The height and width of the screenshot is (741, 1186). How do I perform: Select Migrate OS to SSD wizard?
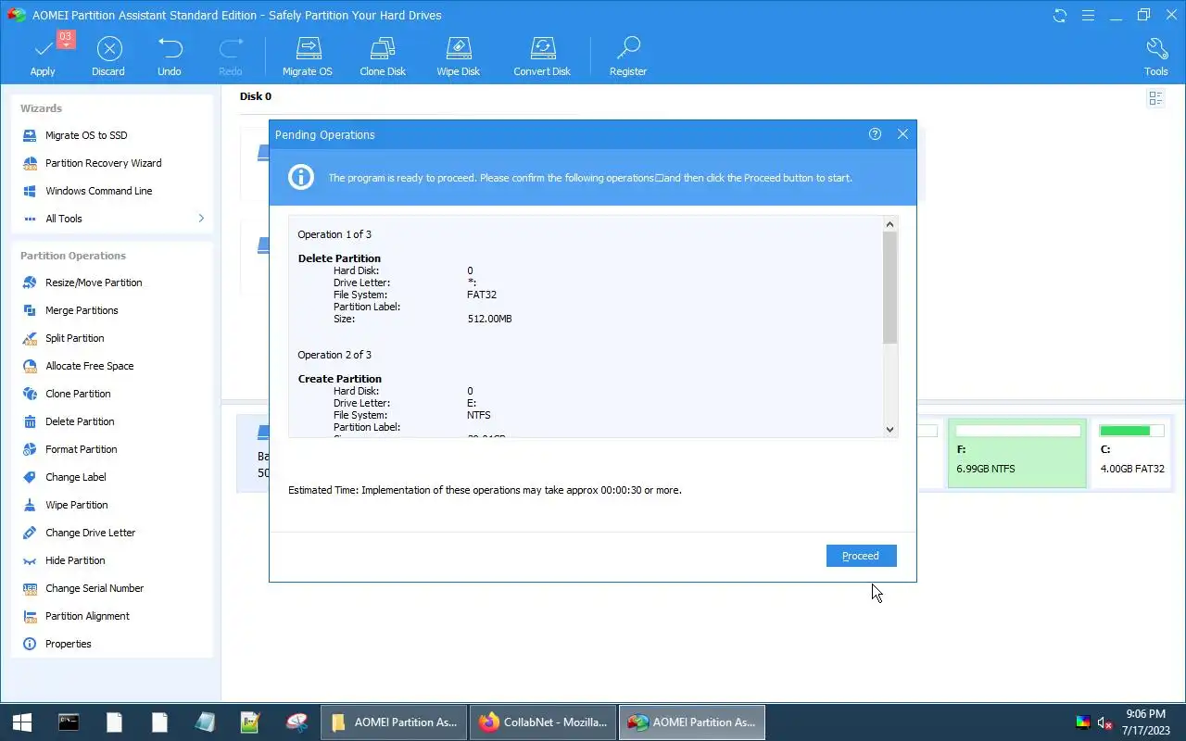click(86, 135)
